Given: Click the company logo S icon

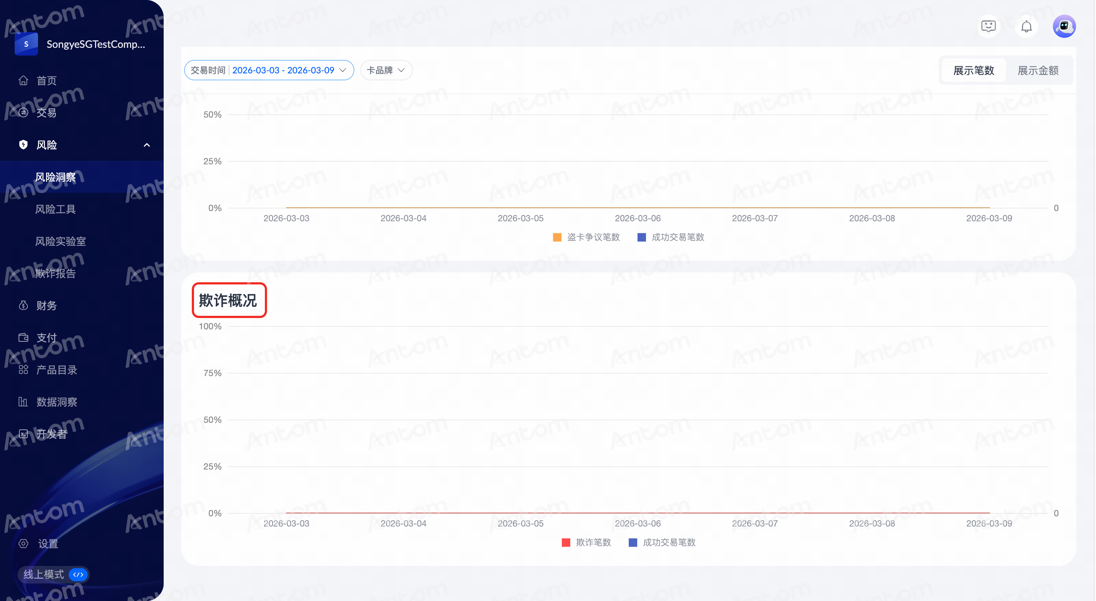Looking at the screenshot, I should [26, 44].
